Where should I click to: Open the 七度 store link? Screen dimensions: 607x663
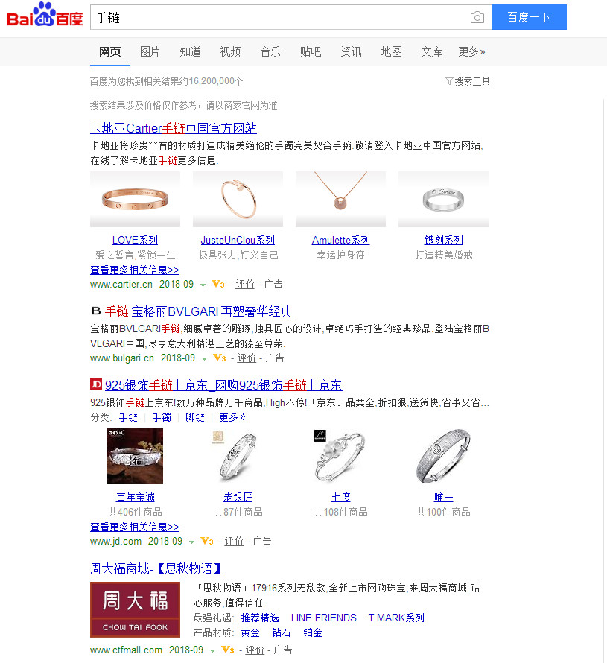click(340, 498)
